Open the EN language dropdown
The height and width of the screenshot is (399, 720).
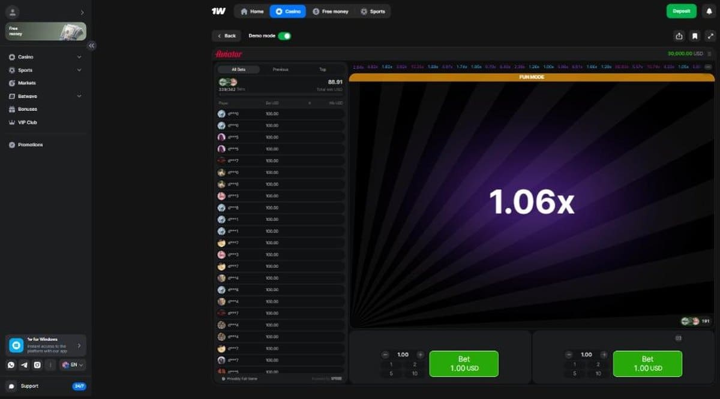click(73, 364)
